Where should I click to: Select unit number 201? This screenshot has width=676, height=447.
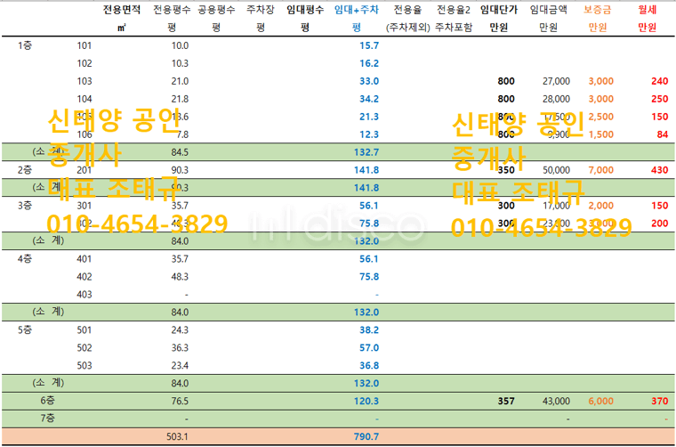[84, 170]
